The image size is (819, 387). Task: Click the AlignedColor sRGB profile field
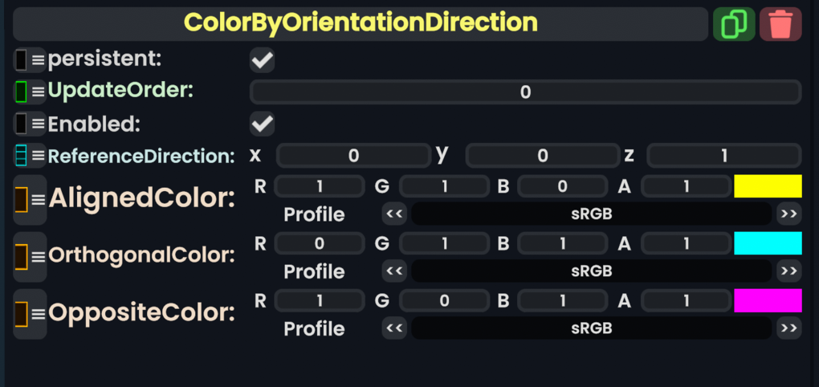591,214
